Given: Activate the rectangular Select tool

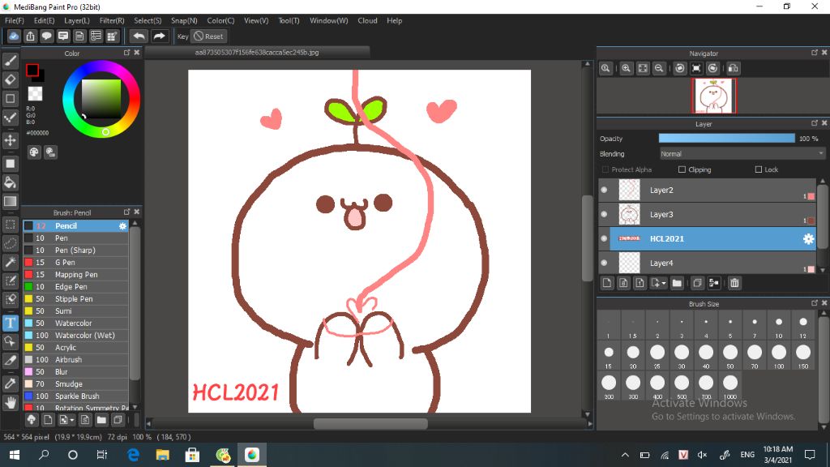Looking at the screenshot, I should pos(10,225).
